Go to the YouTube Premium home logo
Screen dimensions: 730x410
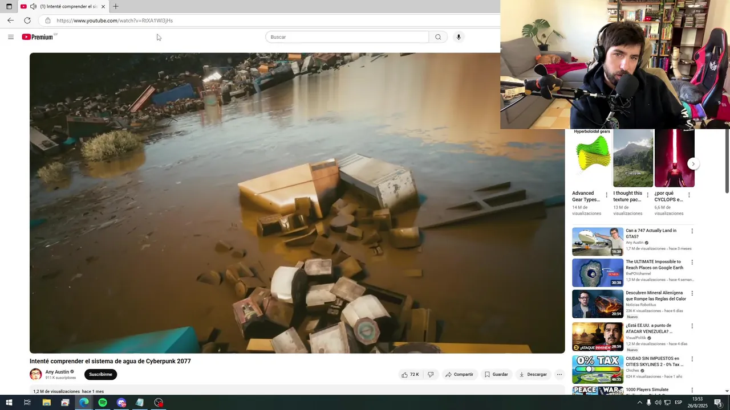38,37
